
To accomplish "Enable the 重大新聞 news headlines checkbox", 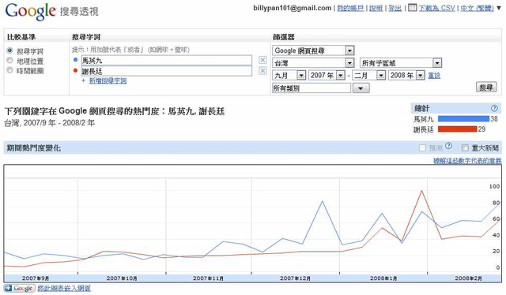I will point(465,147).
